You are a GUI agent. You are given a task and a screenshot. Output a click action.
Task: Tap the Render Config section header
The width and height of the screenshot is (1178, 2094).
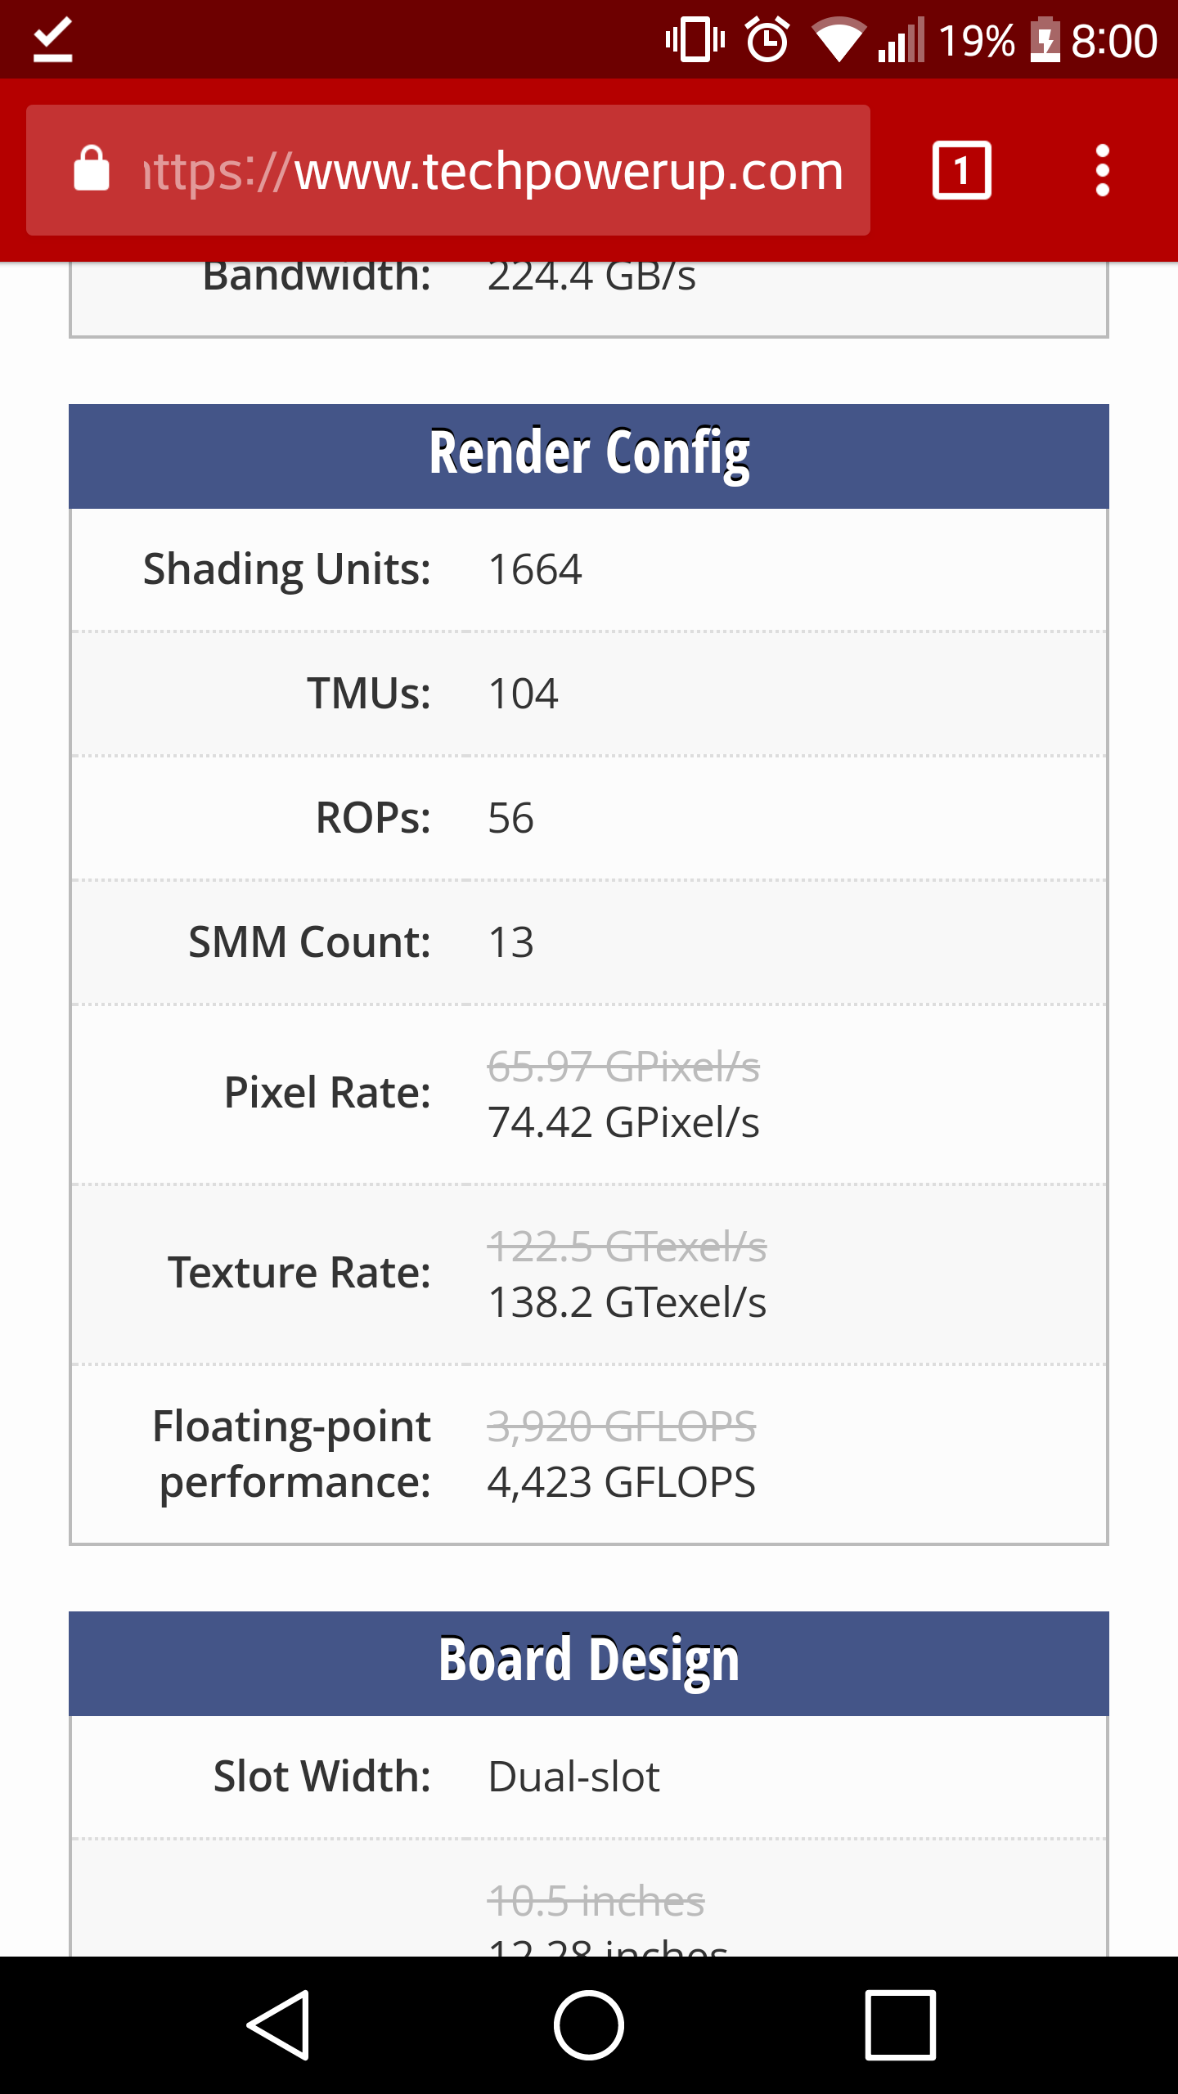coord(589,456)
